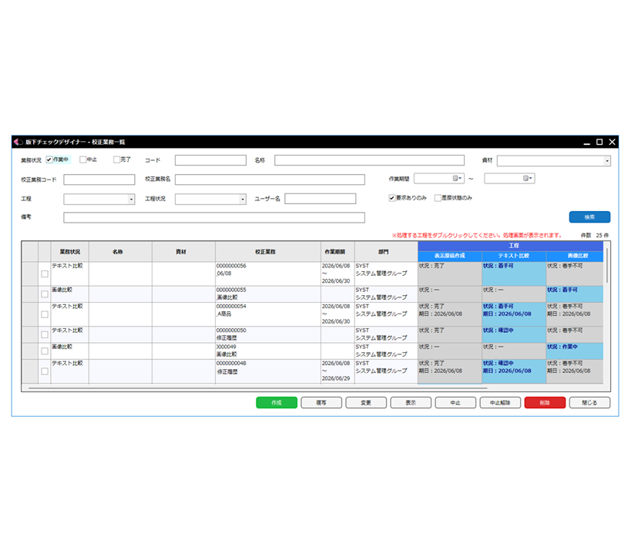Click the green 作成 button
The height and width of the screenshot is (547, 638).
tap(277, 403)
